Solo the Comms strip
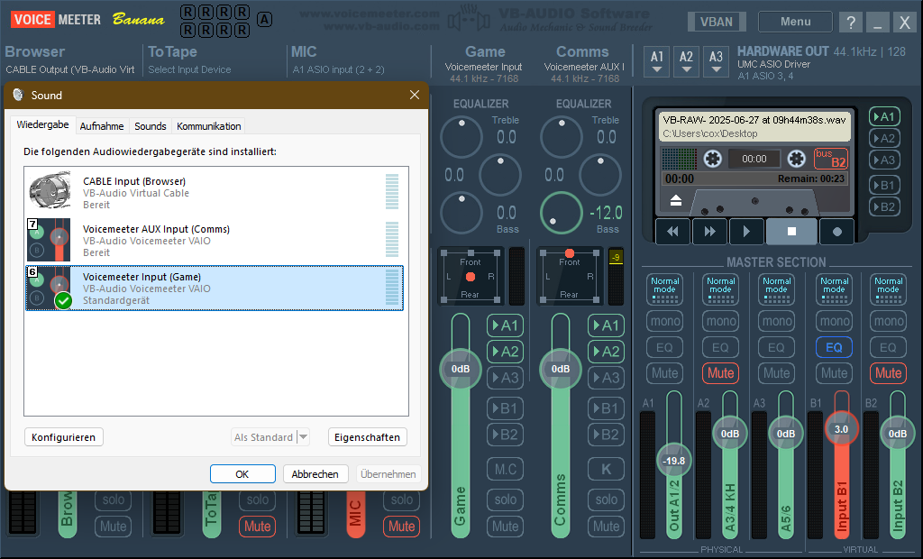 click(607, 499)
